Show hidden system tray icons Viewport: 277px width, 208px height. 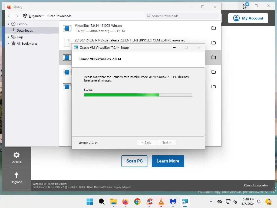click(211, 201)
